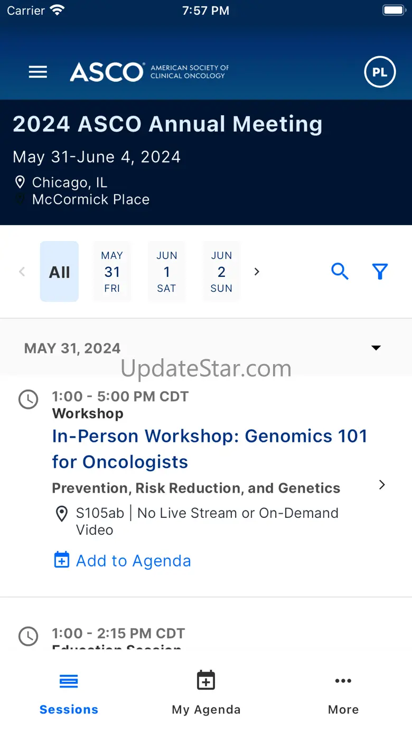Select the June 1 Saturday date

pyautogui.click(x=166, y=272)
